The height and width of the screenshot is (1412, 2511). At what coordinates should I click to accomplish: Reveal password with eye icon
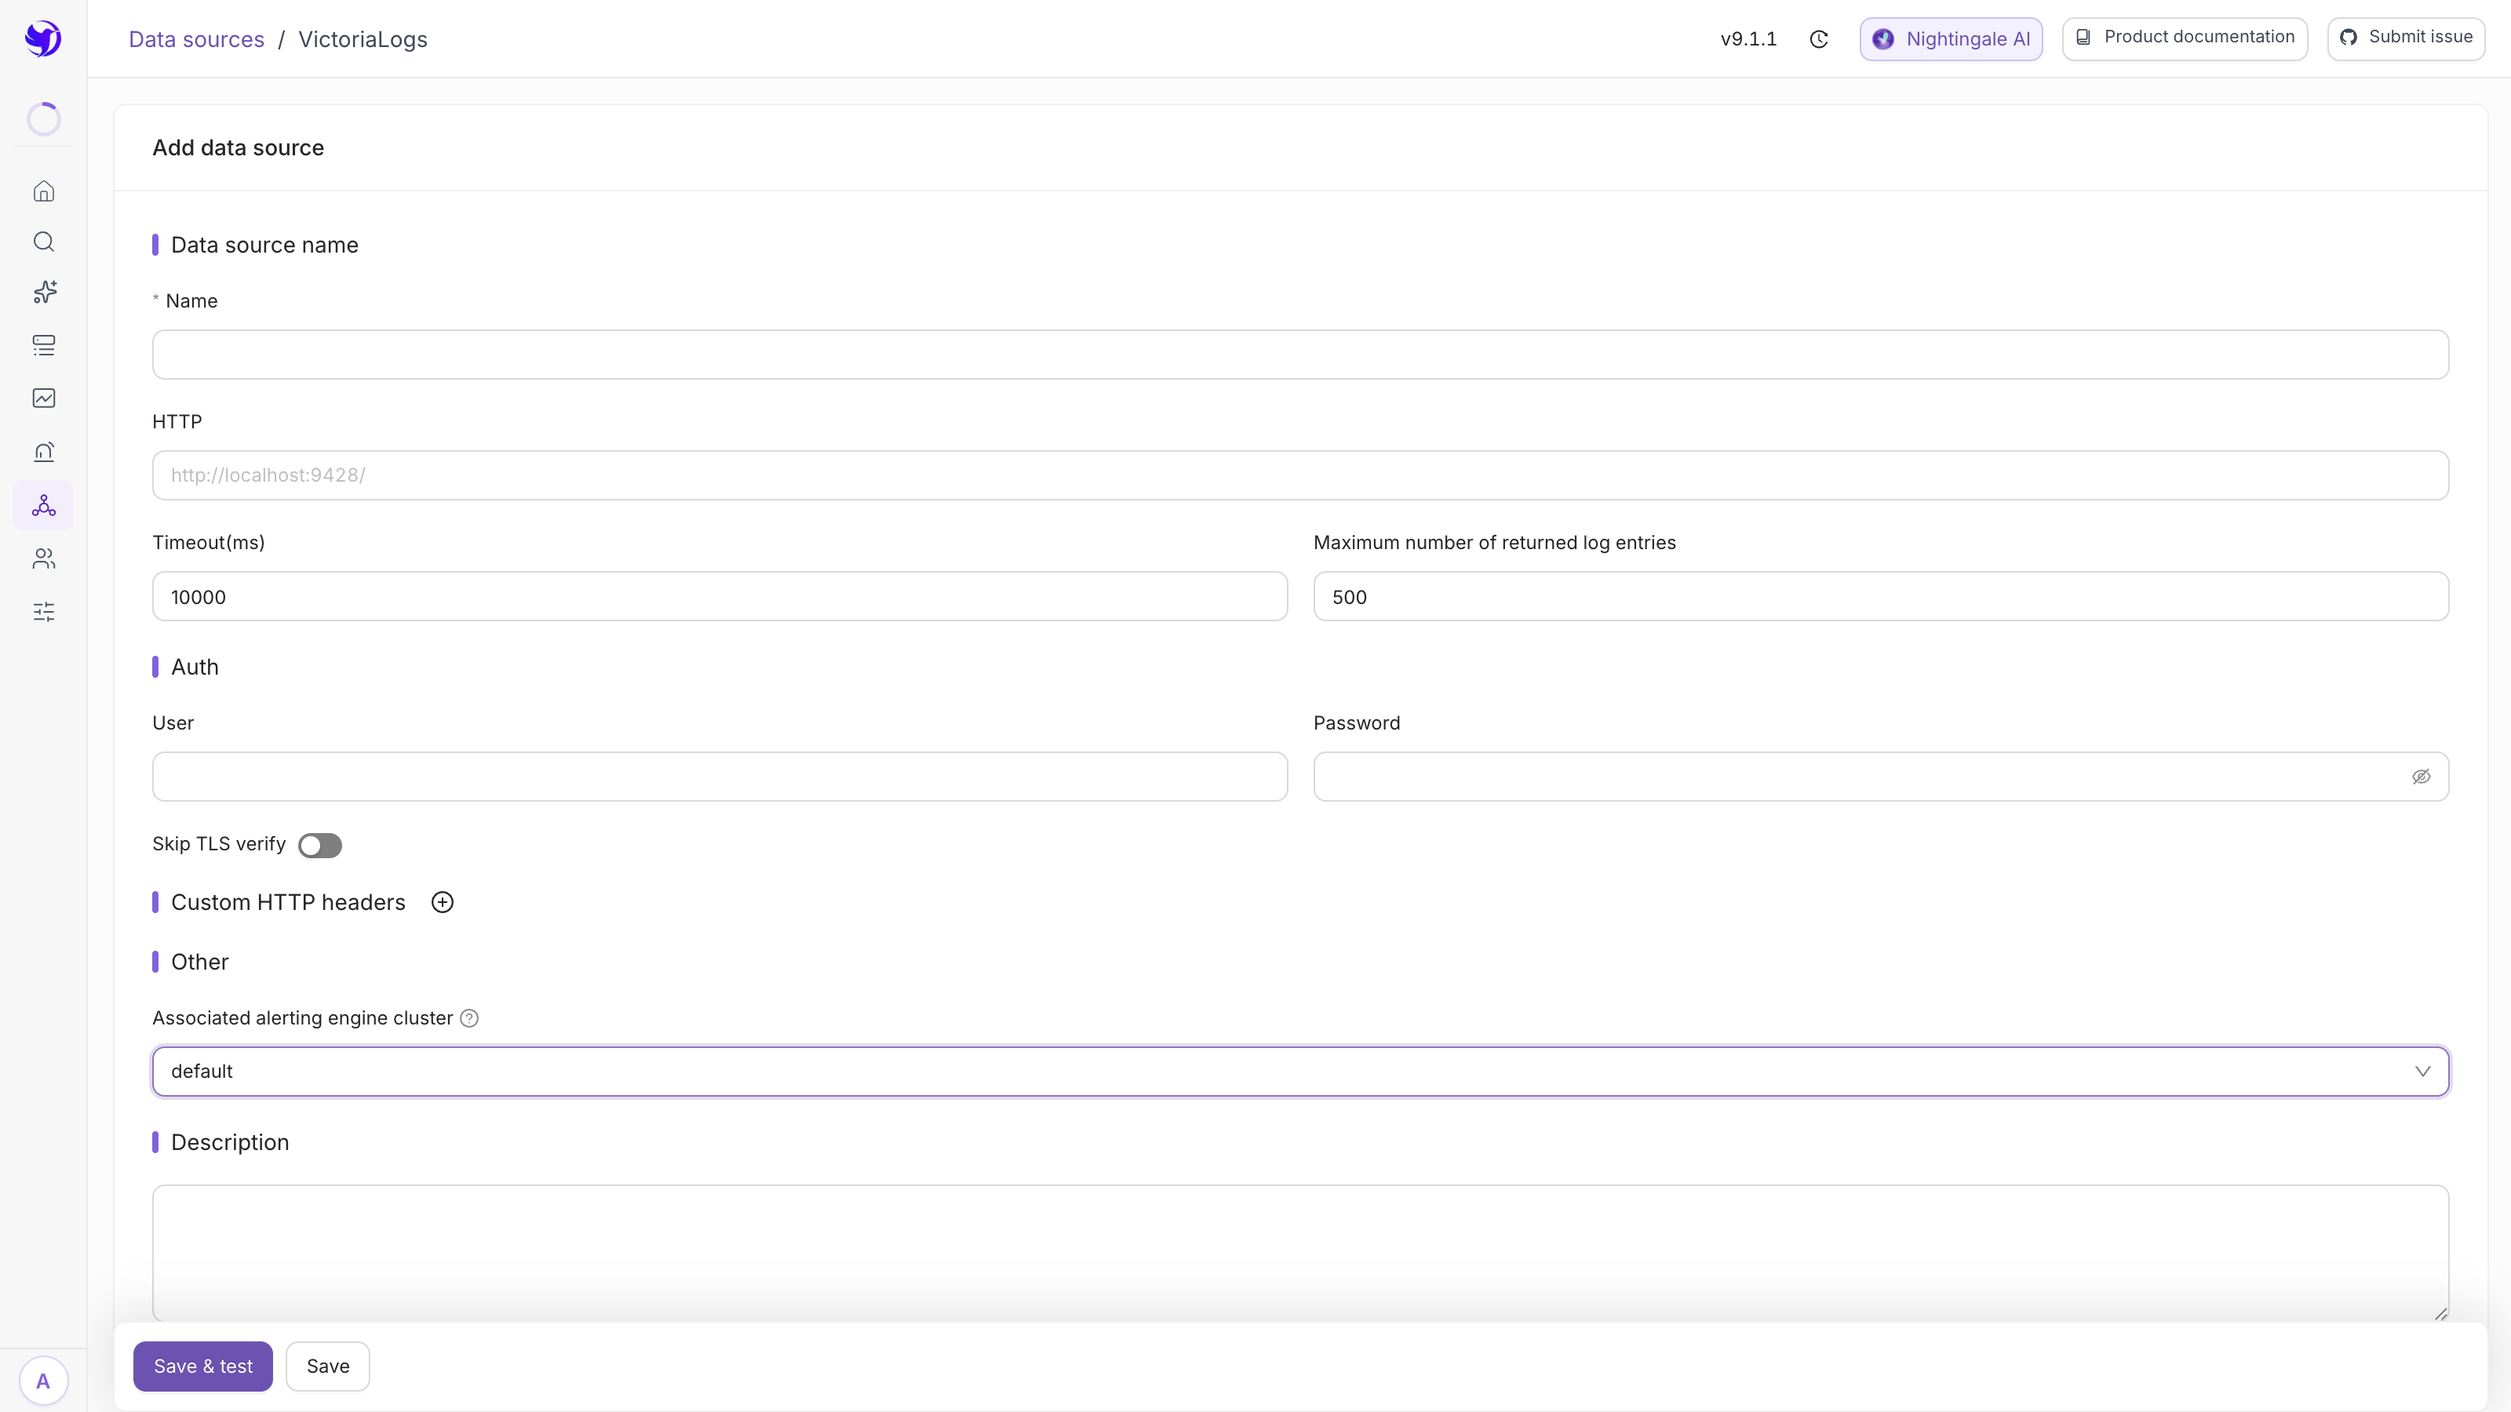2422,777
